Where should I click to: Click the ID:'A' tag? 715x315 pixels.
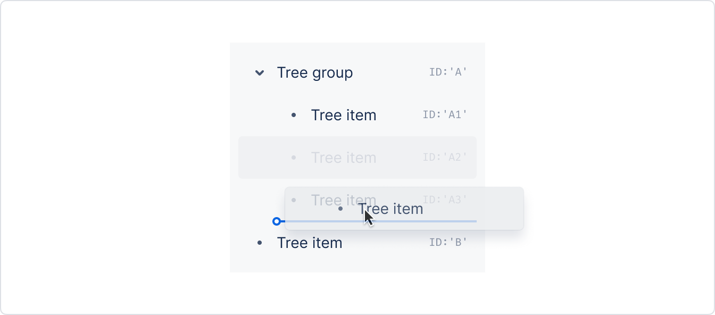coord(448,72)
